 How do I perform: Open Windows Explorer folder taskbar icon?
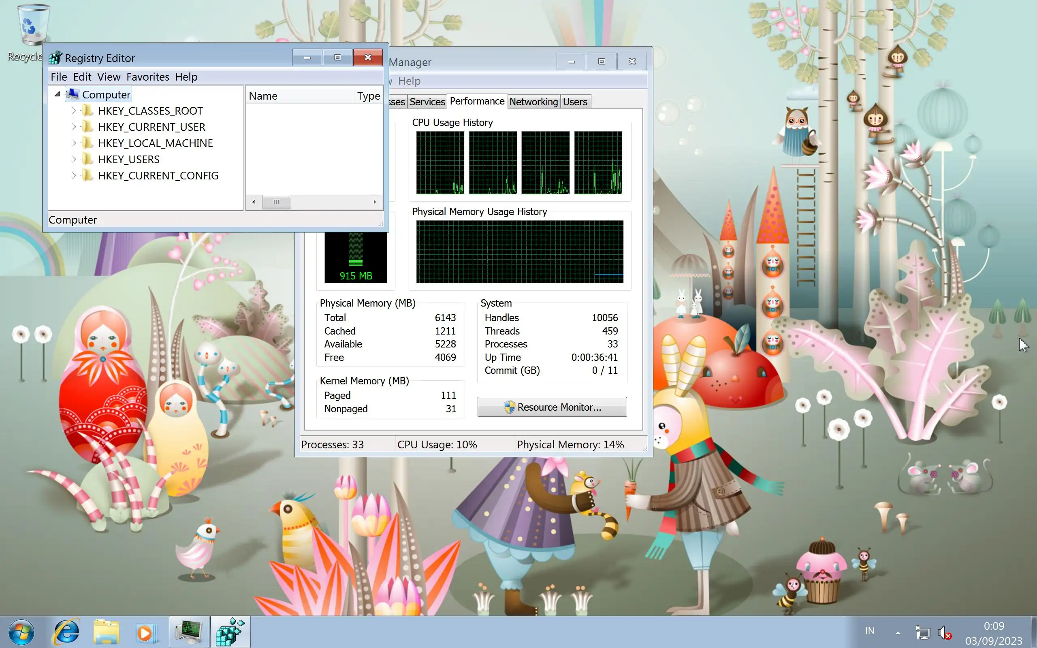106,632
